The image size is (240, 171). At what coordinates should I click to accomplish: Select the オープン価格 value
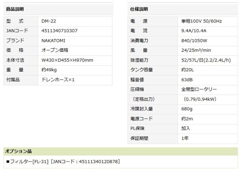(x=55, y=50)
